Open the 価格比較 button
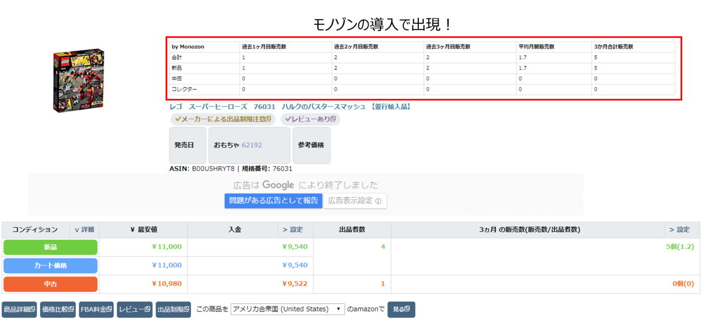The height and width of the screenshot is (329, 705). [x=58, y=309]
